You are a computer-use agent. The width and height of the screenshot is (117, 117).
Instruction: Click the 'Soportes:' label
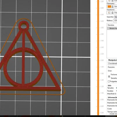[110, 17]
